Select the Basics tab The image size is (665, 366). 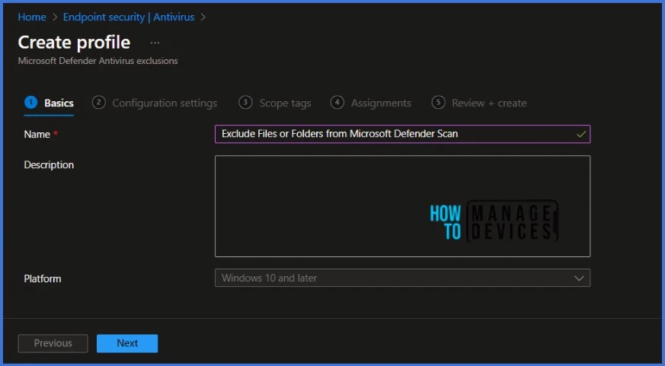pos(50,103)
